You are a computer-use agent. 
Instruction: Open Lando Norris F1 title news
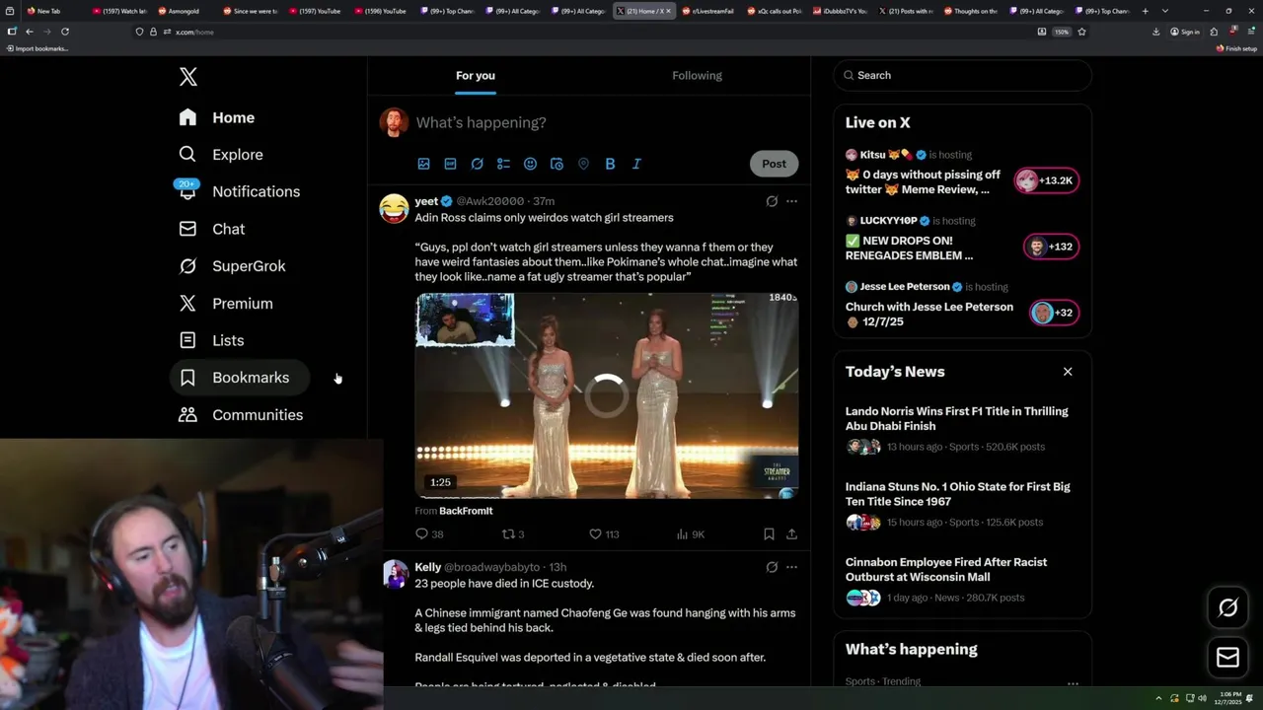(962, 429)
